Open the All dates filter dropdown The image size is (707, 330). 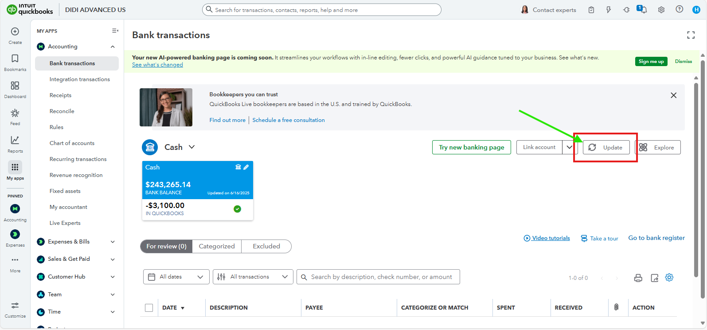click(x=176, y=277)
